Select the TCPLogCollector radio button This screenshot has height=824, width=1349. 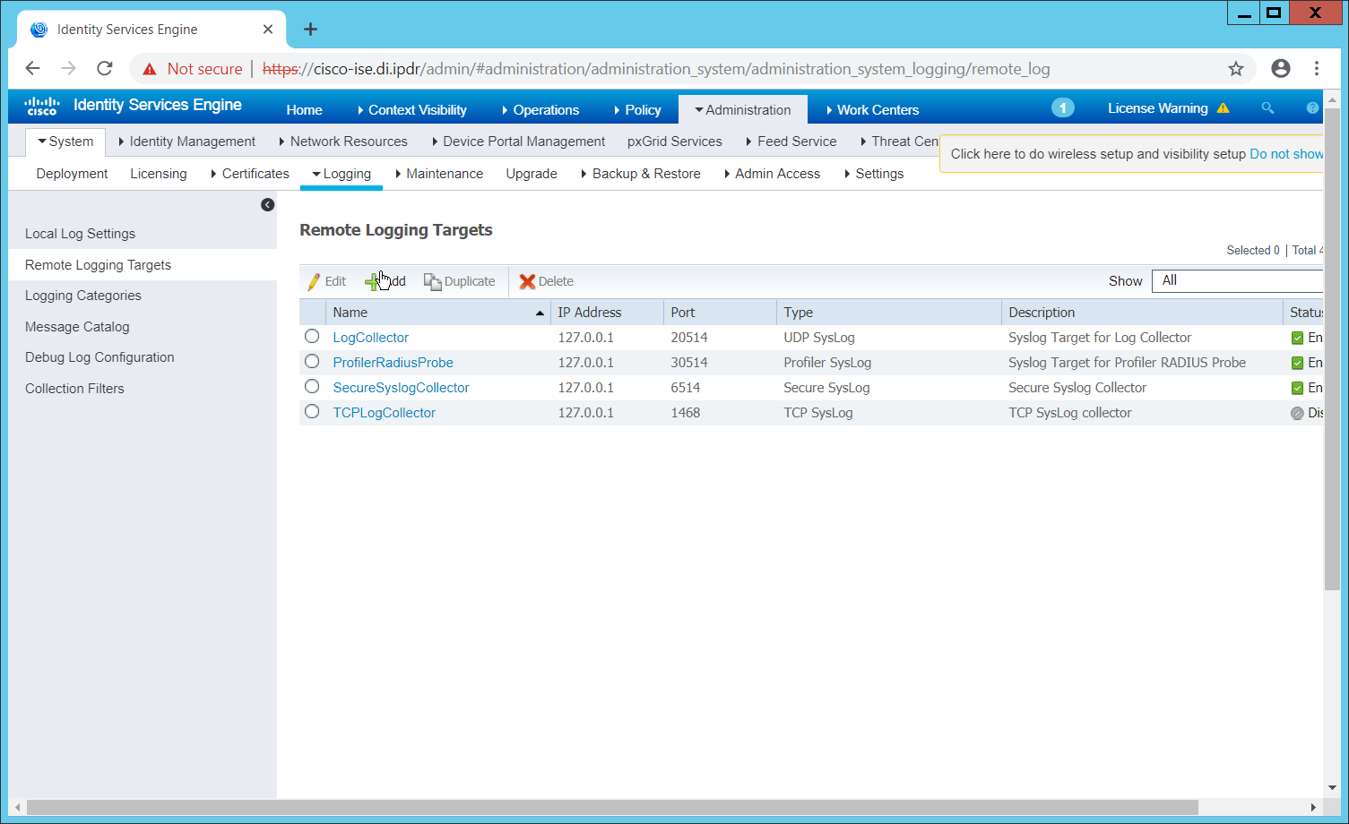(x=312, y=412)
